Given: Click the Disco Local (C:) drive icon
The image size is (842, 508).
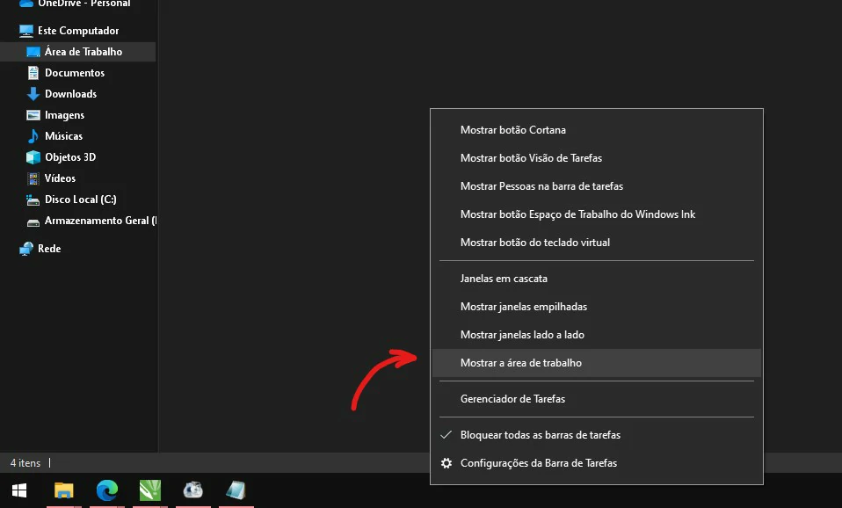Looking at the screenshot, I should (33, 200).
